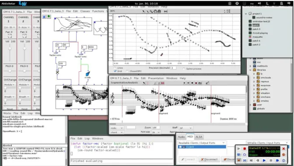This screenshot has height=166, width=294.
Task: Open the session folder icon in JACK control
Action: (245, 155)
